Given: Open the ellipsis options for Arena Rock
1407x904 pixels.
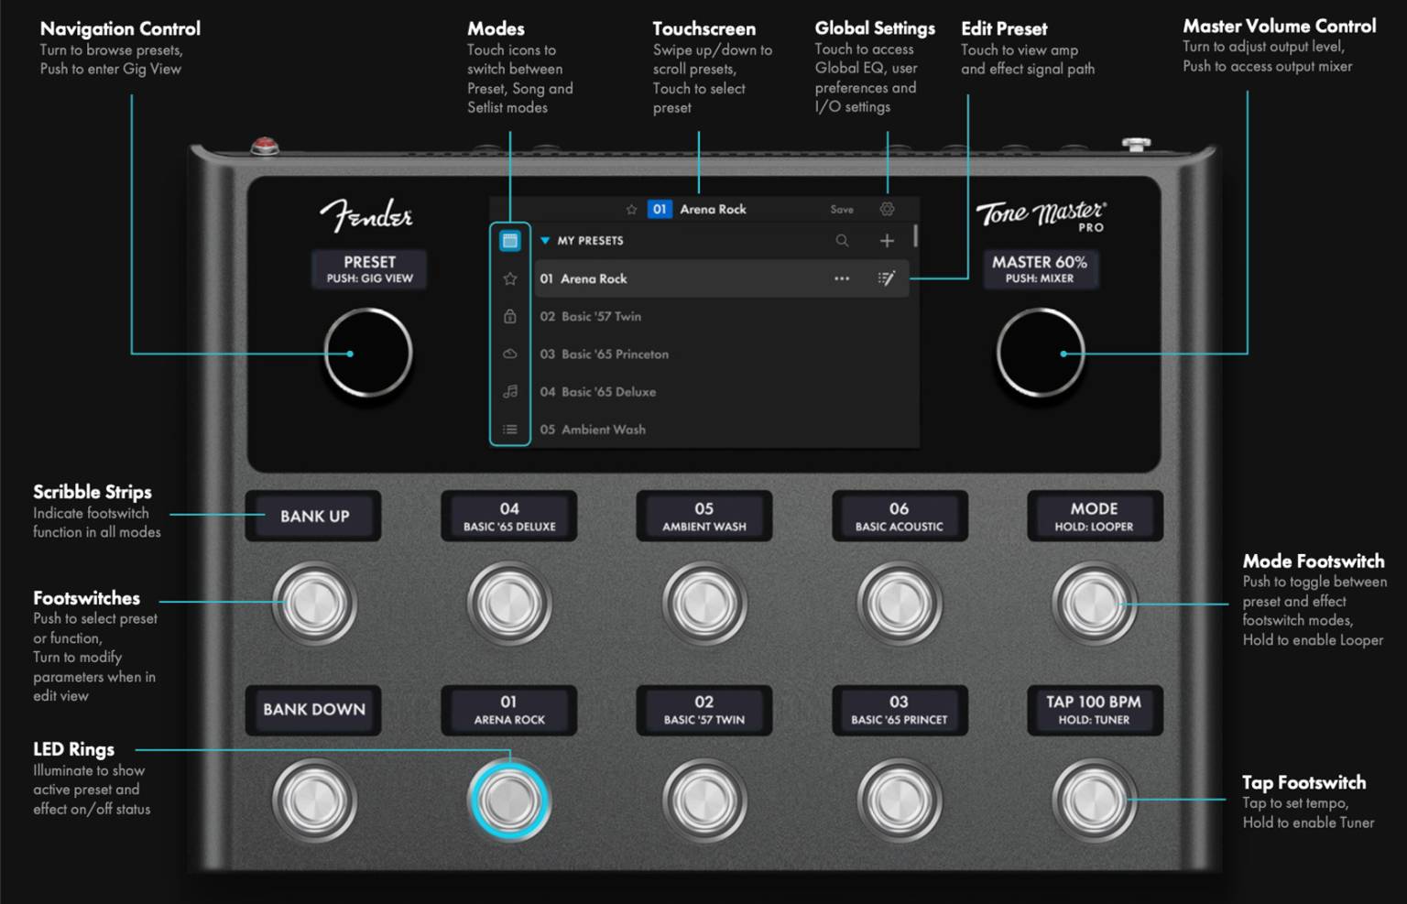Looking at the screenshot, I should (842, 278).
